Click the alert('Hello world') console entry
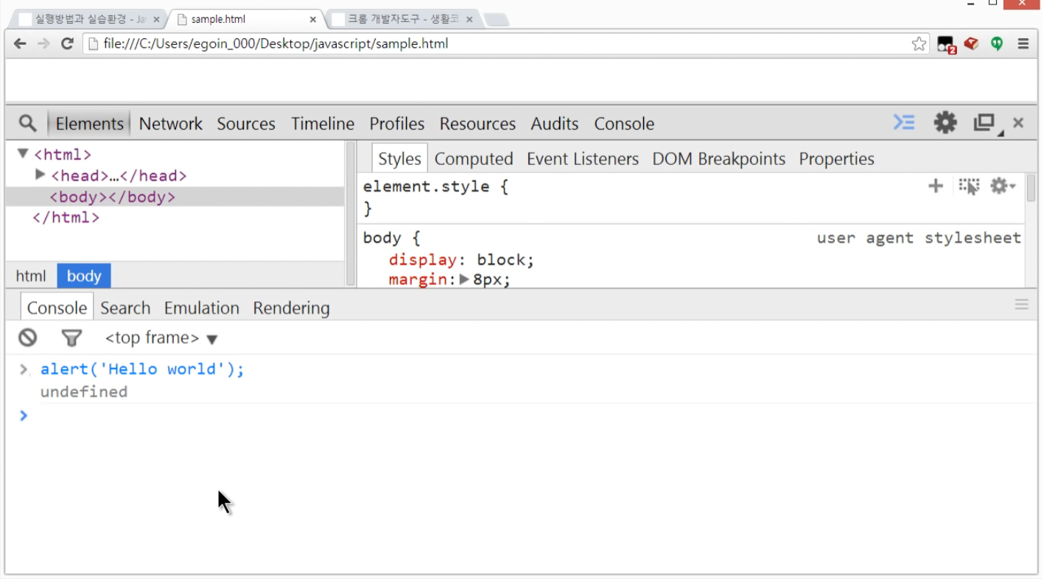Image resolution: width=1044 pixels, height=579 pixels. pyautogui.click(x=142, y=369)
